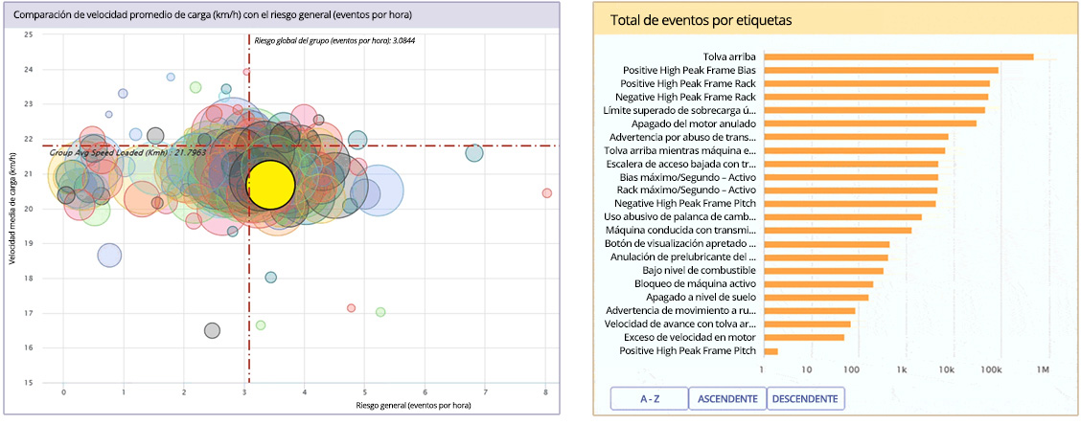Click the Rack máximo/Segundo – Activo bar

[851, 190]
